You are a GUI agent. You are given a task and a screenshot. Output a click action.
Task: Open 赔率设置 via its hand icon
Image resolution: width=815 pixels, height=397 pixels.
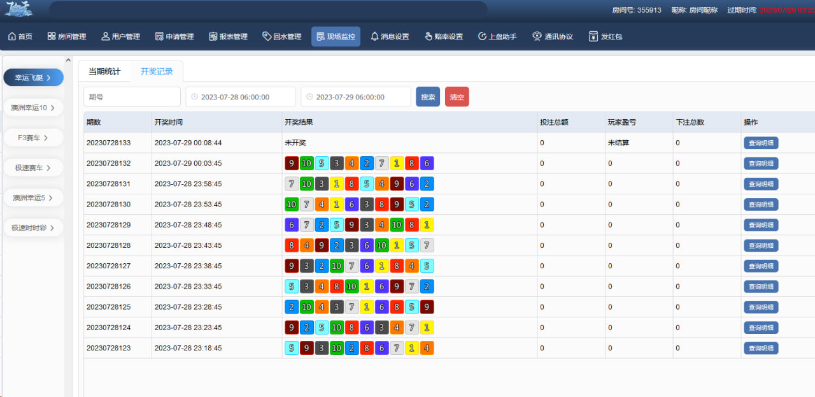click(x=429, y=36)
